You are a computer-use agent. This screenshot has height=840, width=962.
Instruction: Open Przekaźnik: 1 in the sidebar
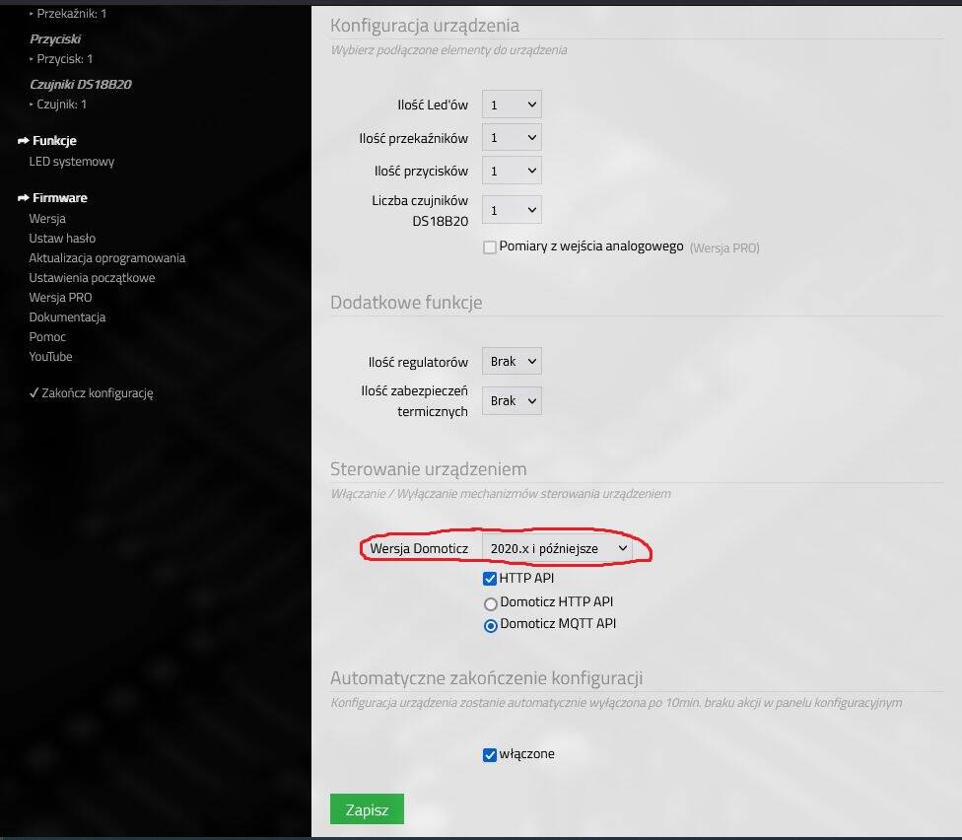(71, 14)
